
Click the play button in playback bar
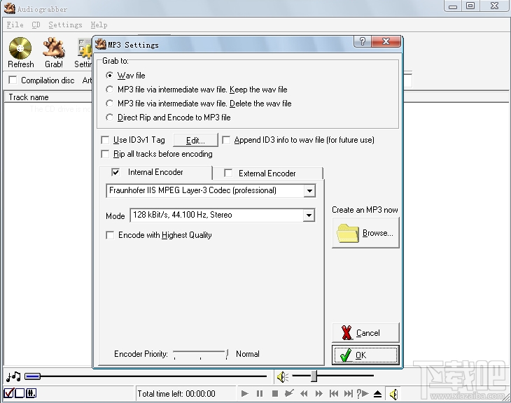(x=245, y=393)
